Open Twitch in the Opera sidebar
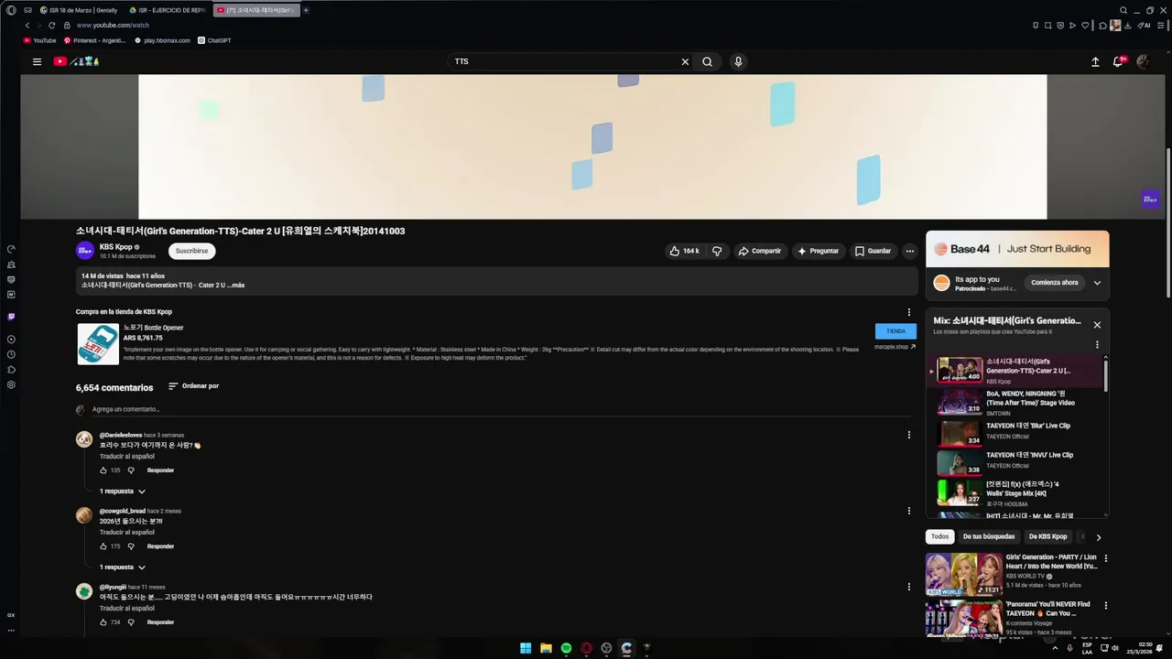 pyautogui.click(x=11, y=317)
